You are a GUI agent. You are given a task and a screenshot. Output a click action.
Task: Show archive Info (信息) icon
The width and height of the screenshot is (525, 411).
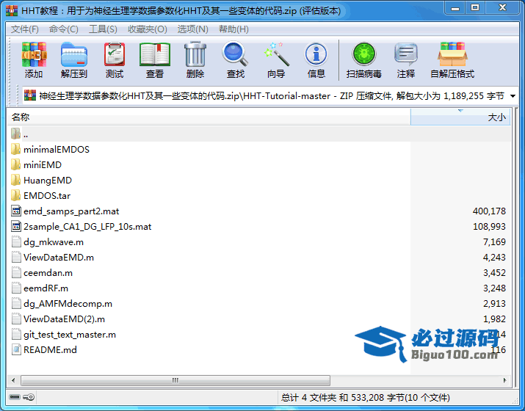(316, 54)
